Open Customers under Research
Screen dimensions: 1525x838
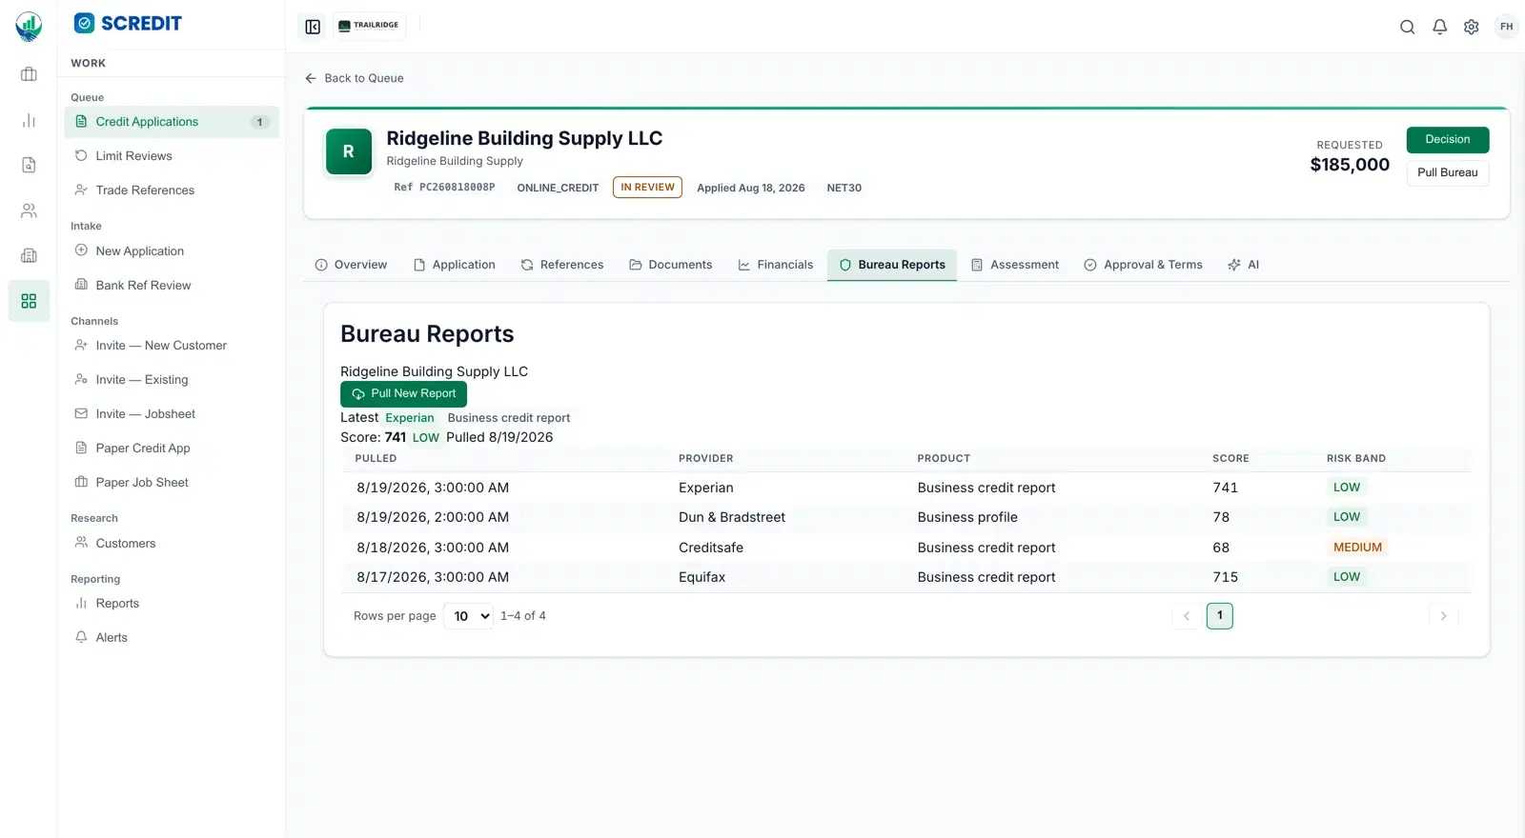click(172, 544)
